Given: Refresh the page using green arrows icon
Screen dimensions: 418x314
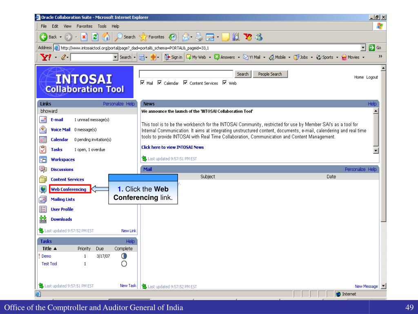Looking at the screenshot, I should (x=95, y=37).
